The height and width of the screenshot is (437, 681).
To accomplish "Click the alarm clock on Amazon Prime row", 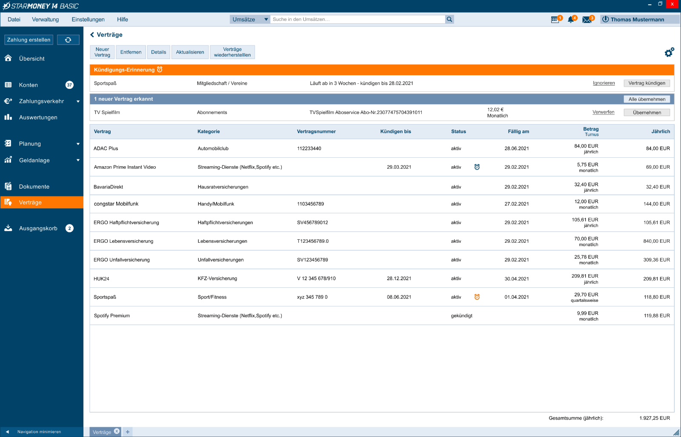I will (x=477, y=167).
